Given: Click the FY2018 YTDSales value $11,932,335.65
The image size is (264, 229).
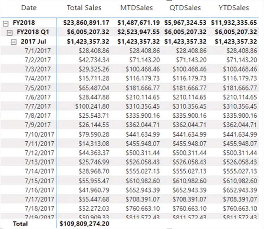Looking at the screenshot, I should [234, 23].
